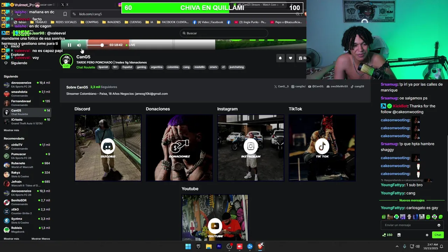Open the Chat Roulette category link
The height and width of the screenshot is (252, 448).
coord(86,67)
